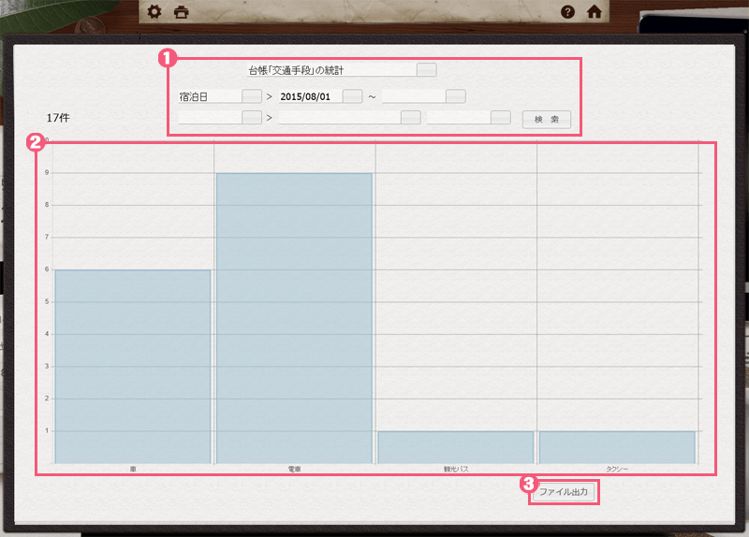Screen dimensions: 749x537
Task: Click the タクシー bar in the chart
Action: (x=617, y=447)
